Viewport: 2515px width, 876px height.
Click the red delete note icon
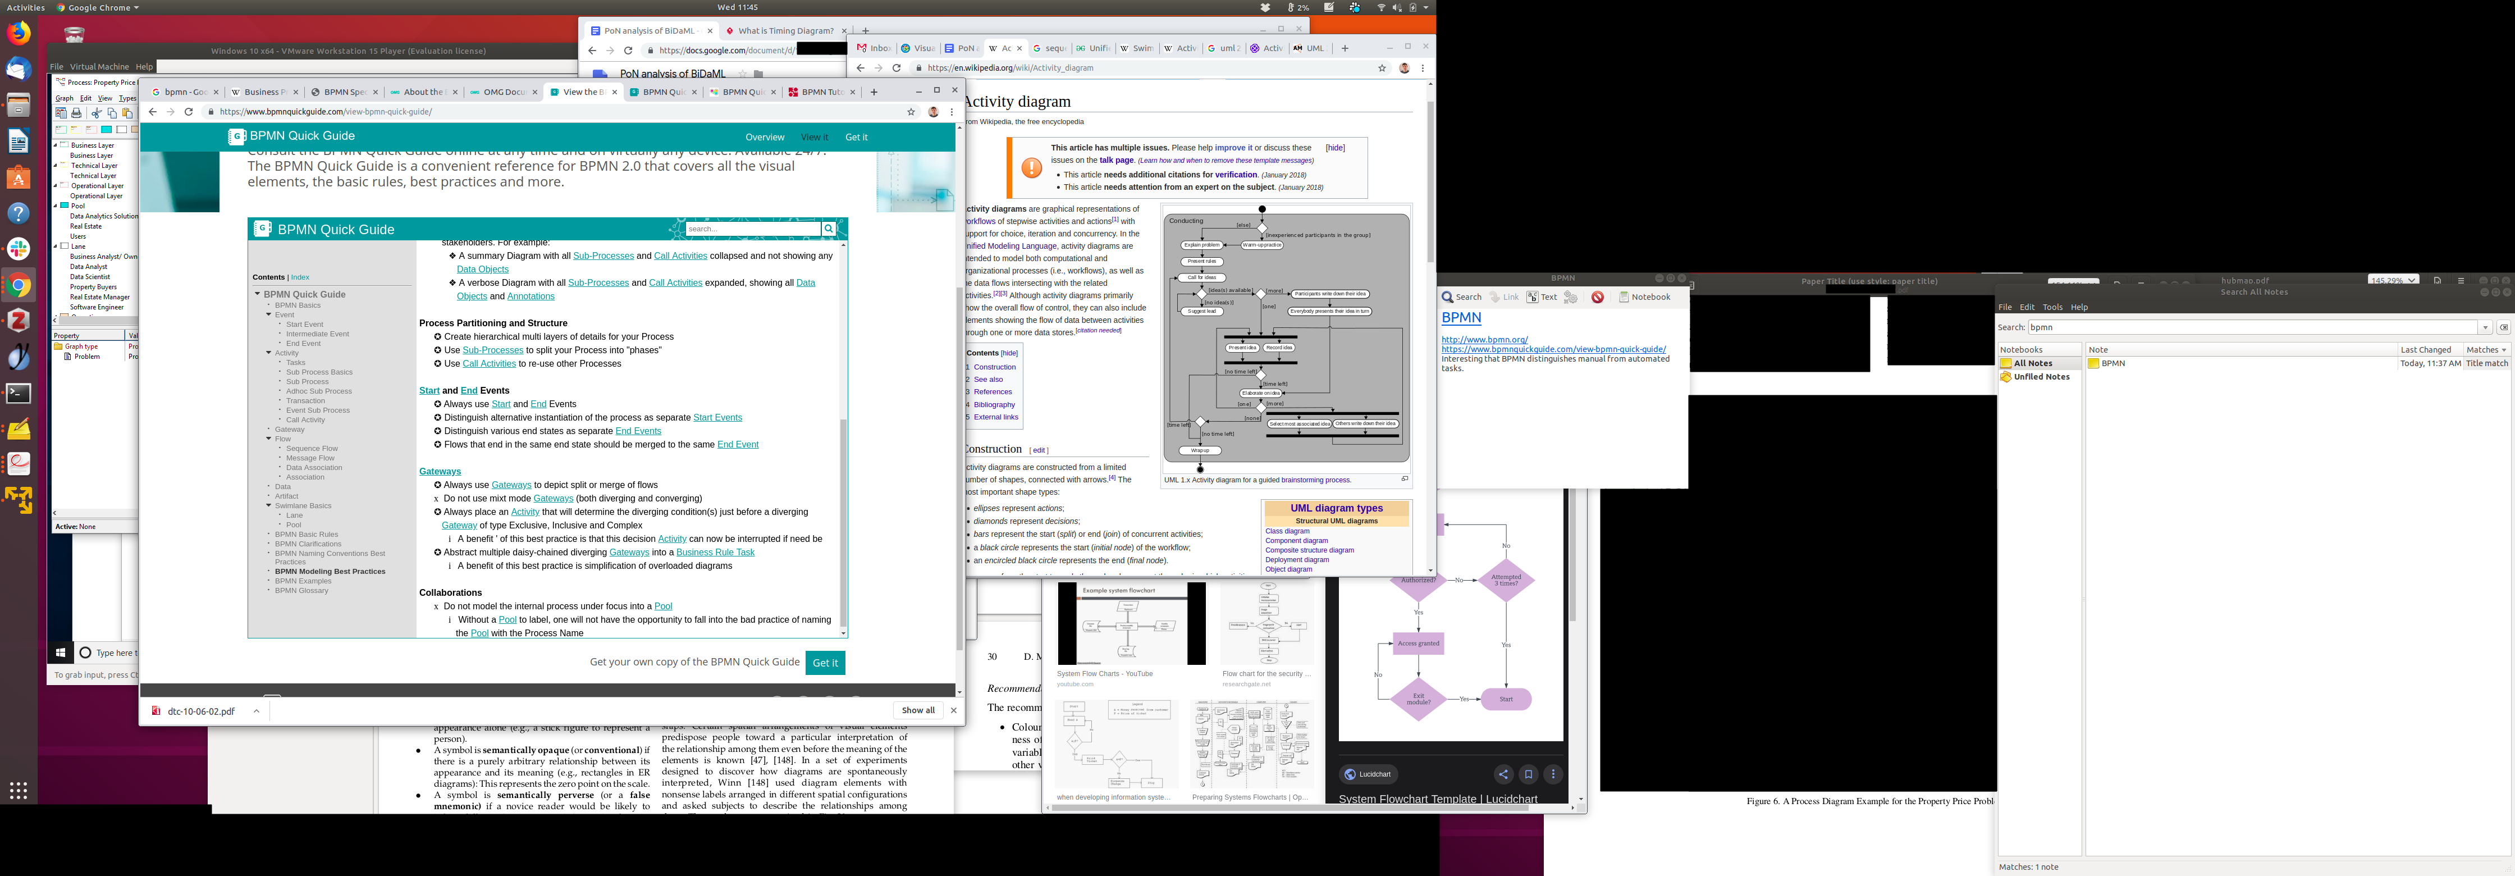(x=1597, y=297)
